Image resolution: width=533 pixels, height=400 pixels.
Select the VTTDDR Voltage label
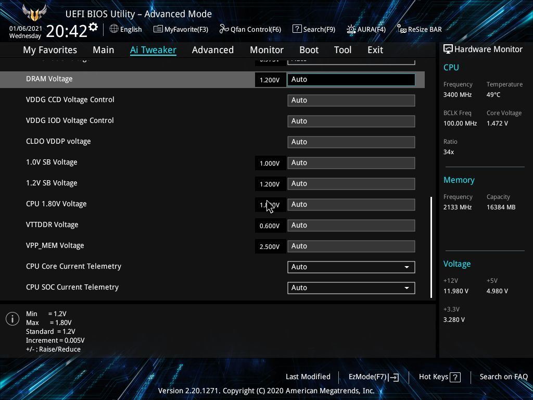point(52,224)
